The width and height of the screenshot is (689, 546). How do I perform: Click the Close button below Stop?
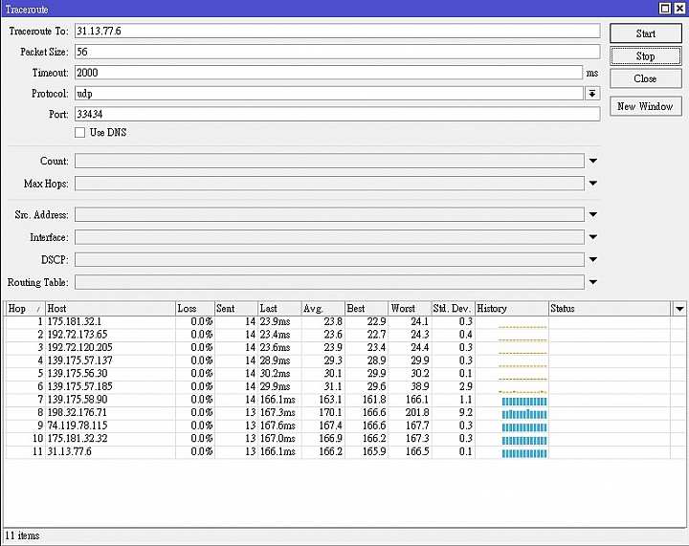[x=646, y=78]
